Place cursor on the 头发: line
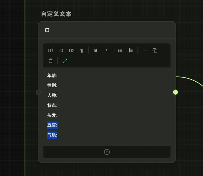 52,115
